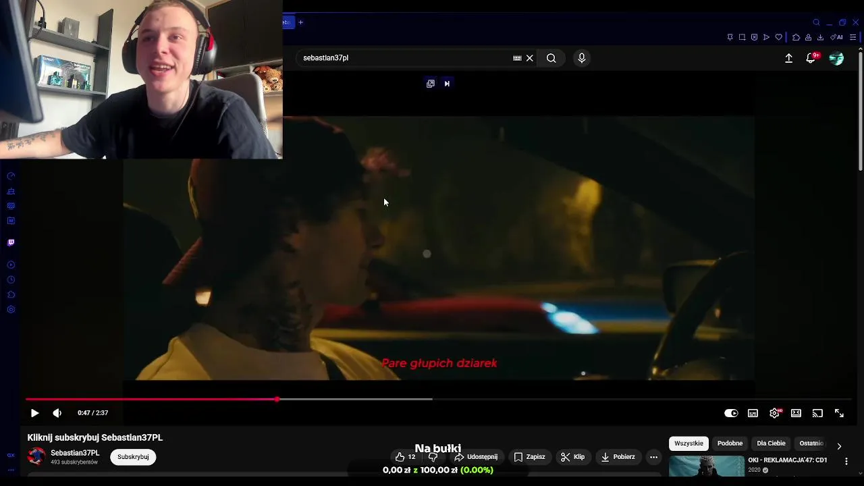Screen dimensions: 864x486
Task: Show more filter chips with arrow
Action: 839,446
